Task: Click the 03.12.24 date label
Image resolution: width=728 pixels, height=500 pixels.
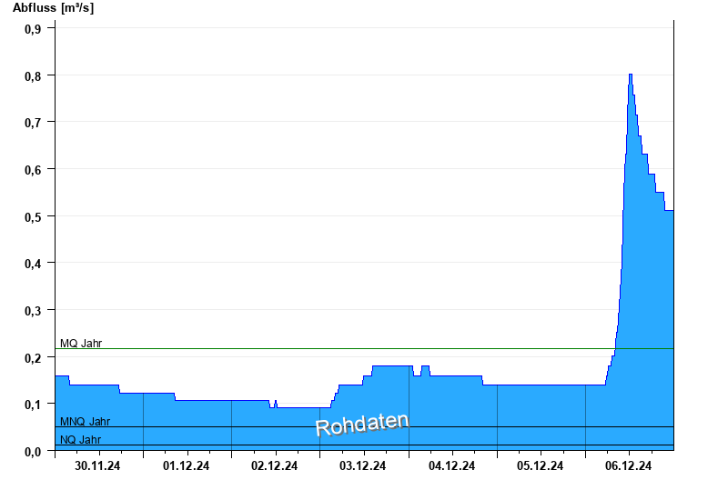Action: coord(363,466)
